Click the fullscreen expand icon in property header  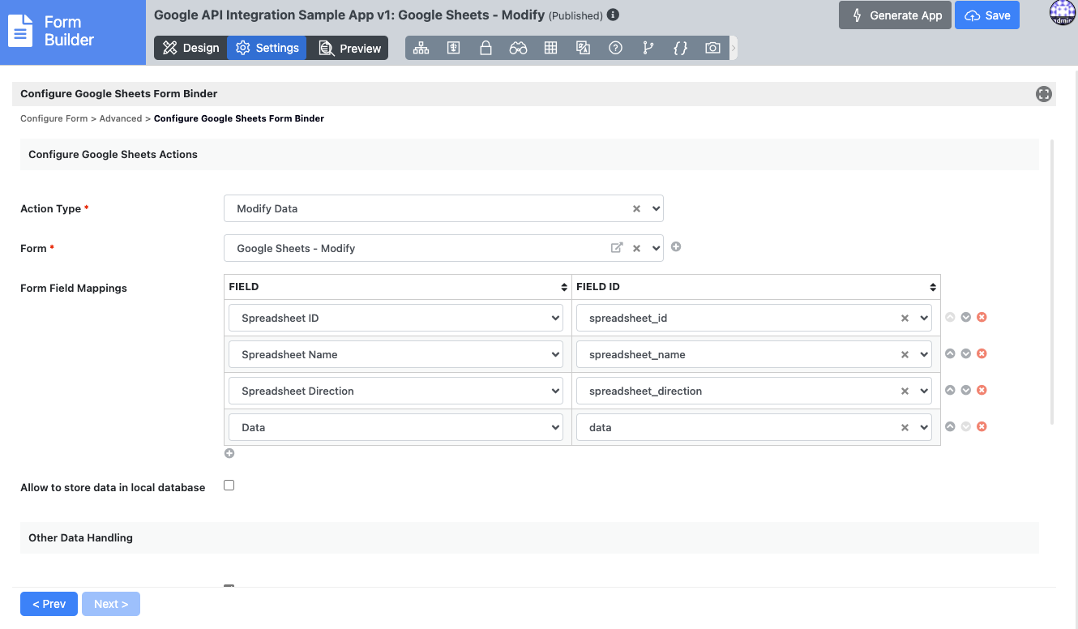[1044, 94]
